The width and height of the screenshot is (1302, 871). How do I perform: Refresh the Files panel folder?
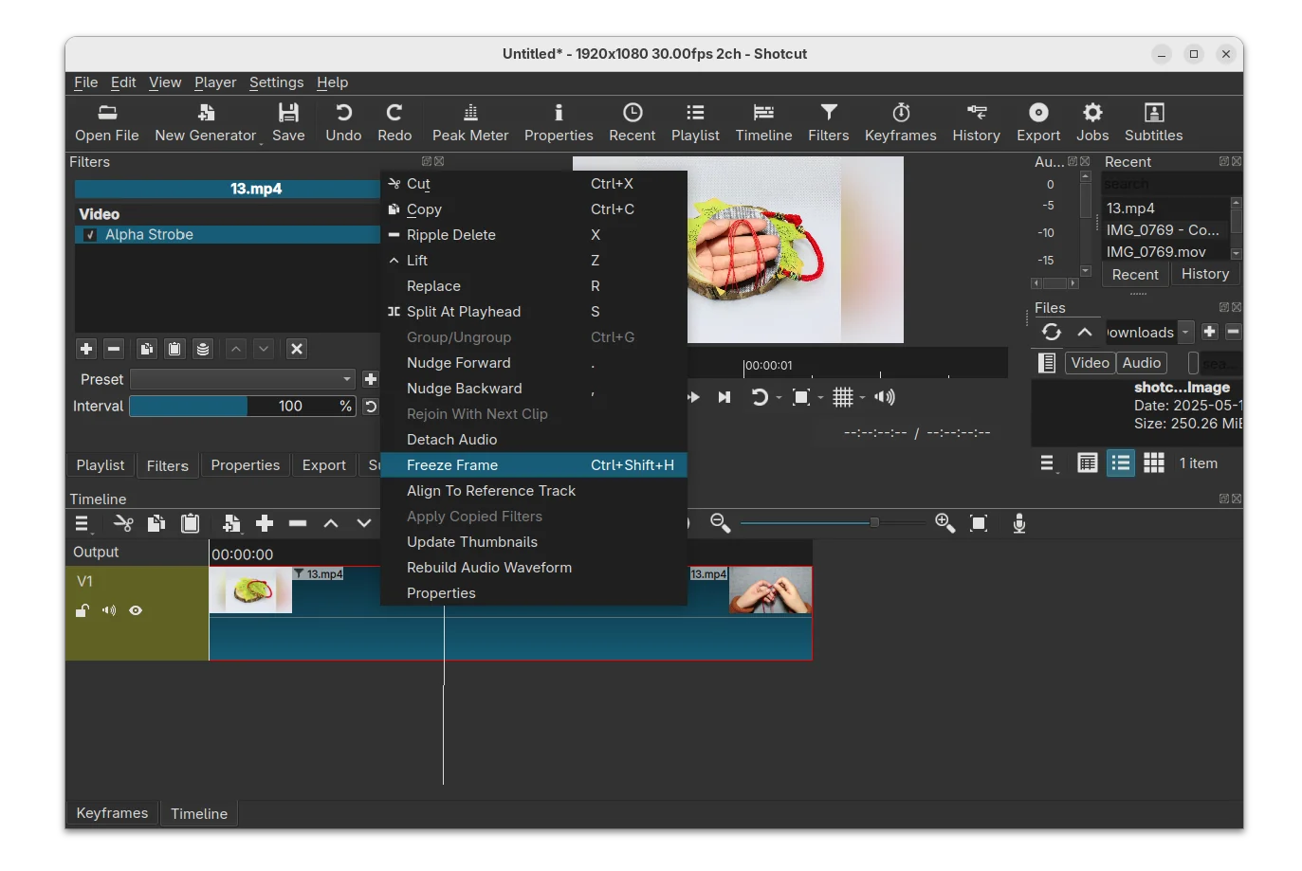1052,332
